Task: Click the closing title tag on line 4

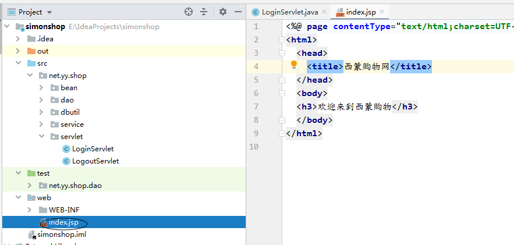Action: click(411, 66)
